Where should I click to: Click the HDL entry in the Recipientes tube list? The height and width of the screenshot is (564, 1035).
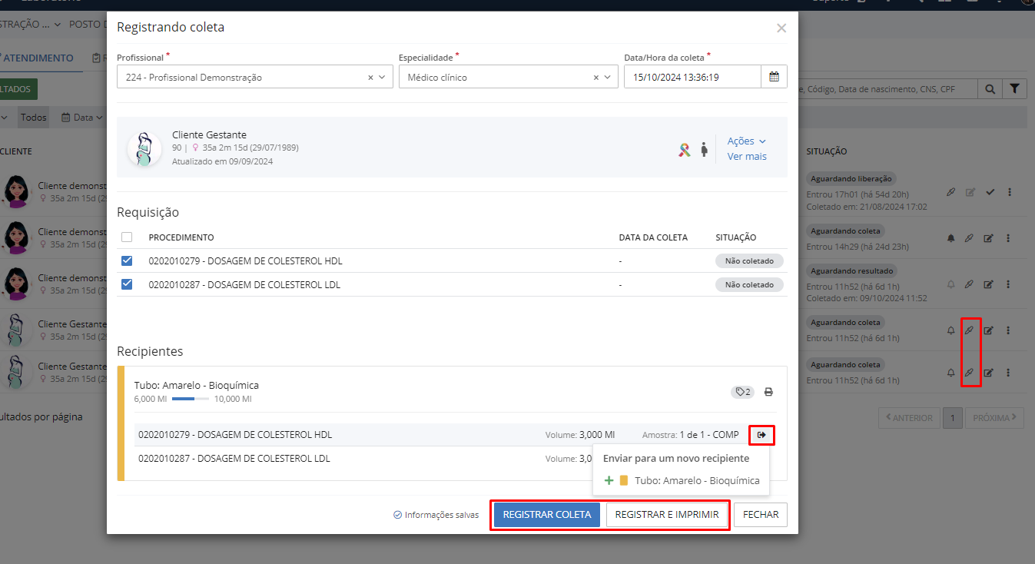coord(235,435)
